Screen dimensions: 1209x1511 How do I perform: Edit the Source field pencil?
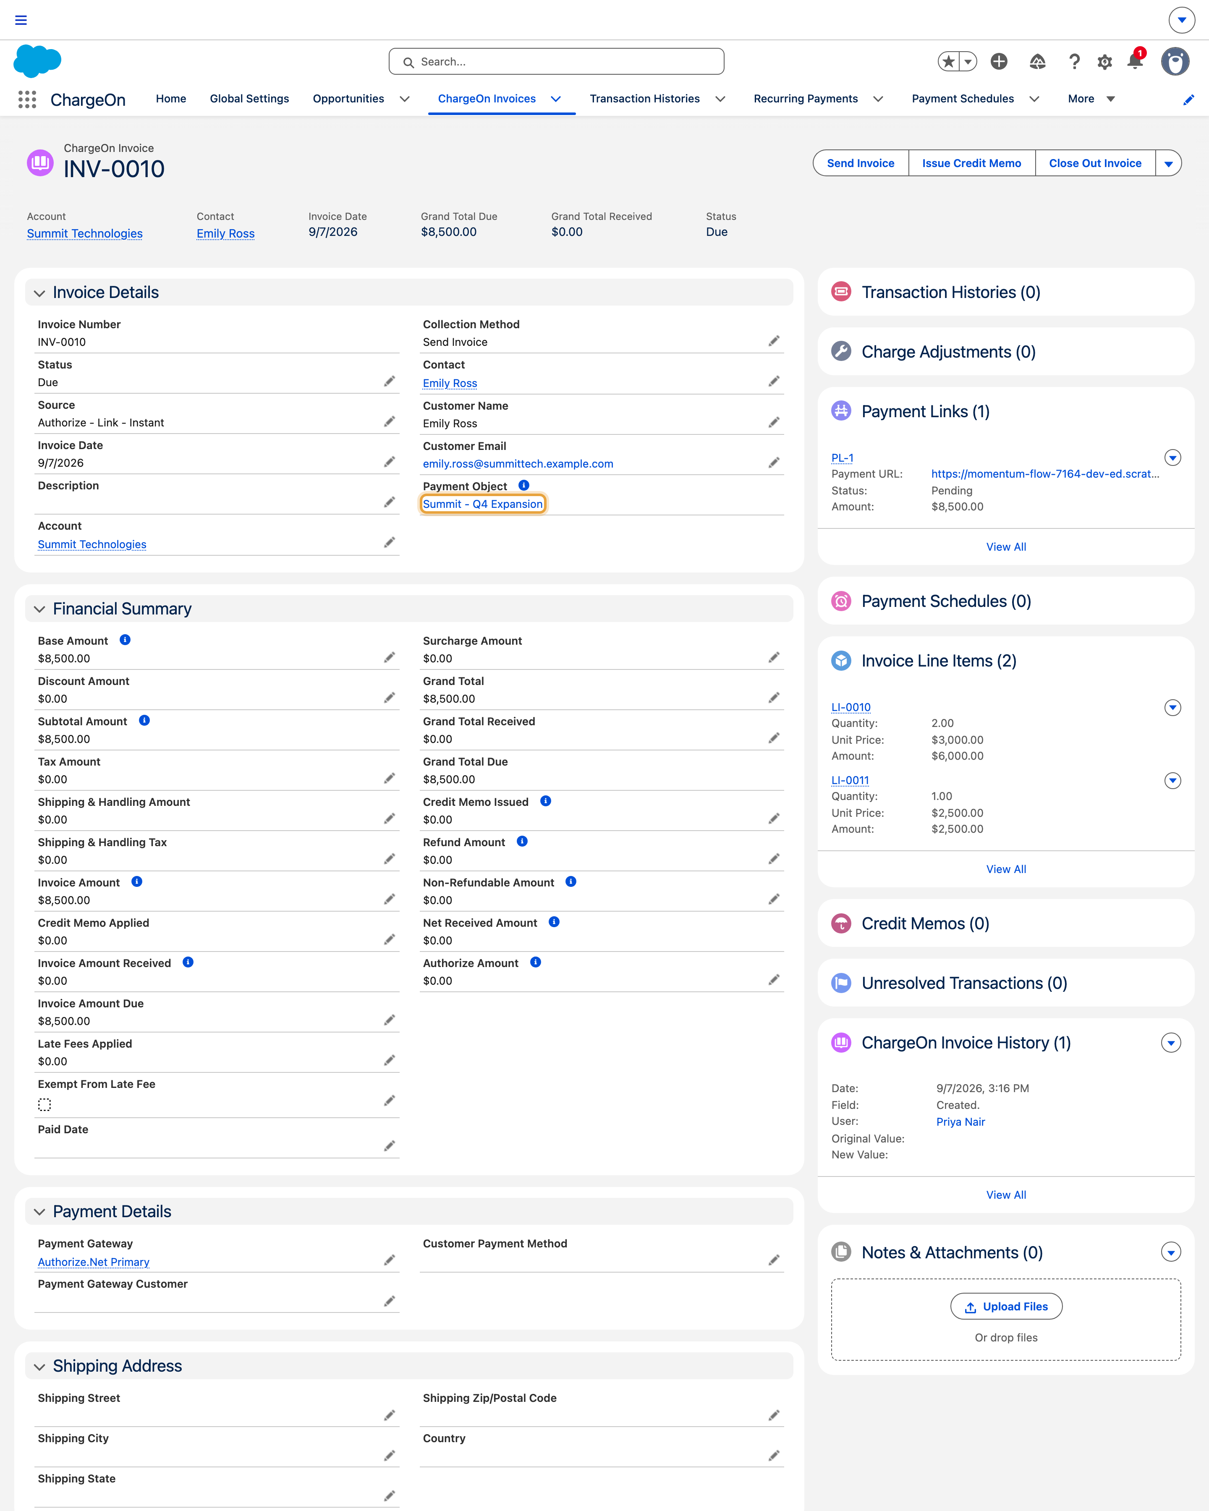pos(390,422)
